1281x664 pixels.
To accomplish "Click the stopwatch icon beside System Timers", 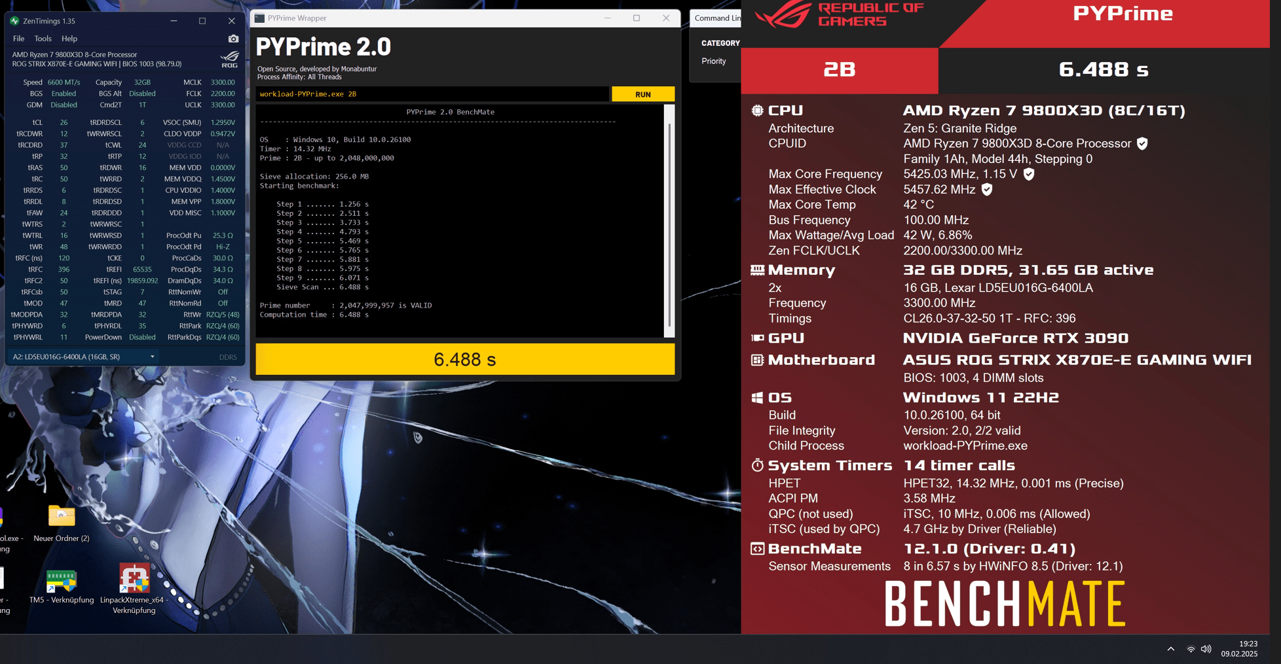I will point(757,465).
